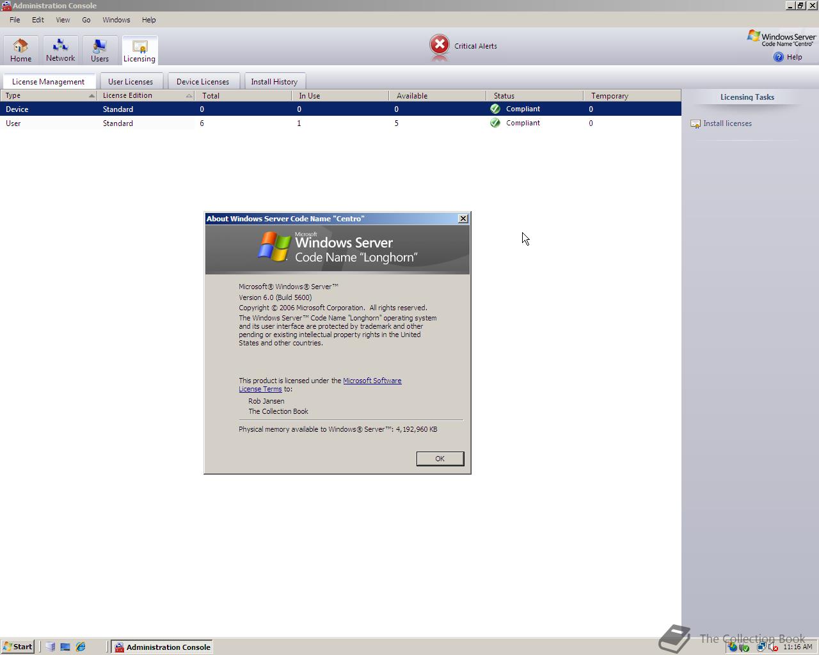Image resolution: width=819 pixels, height=655 pixels.
Task: Click the Status column header
Action: pyautogui.click(x=535, y=95)
